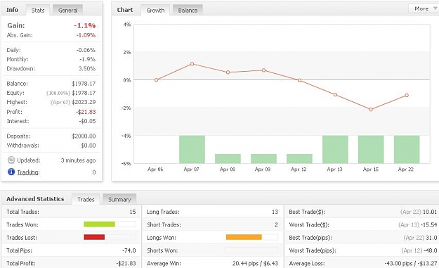Open the More dropdown in chart panel

(424, 8)
